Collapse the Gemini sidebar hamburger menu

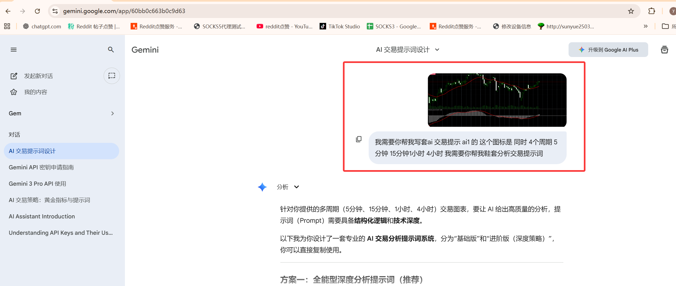pyautogui.click(x=14, y=50)
